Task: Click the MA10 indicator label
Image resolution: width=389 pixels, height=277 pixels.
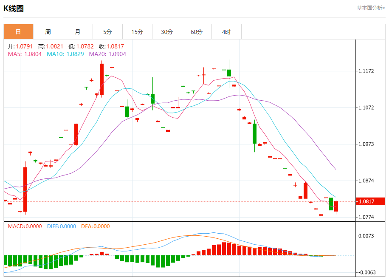Action: [x=65, y=54]
